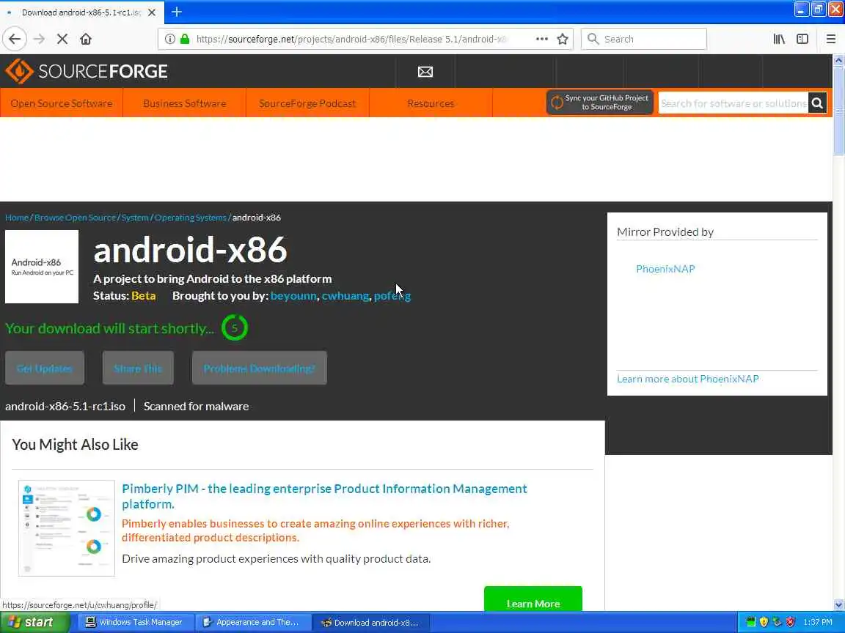The width and height of the screenshot is (845, 633).
Task: Open beyounn profile link
Action: coord(293,295)
